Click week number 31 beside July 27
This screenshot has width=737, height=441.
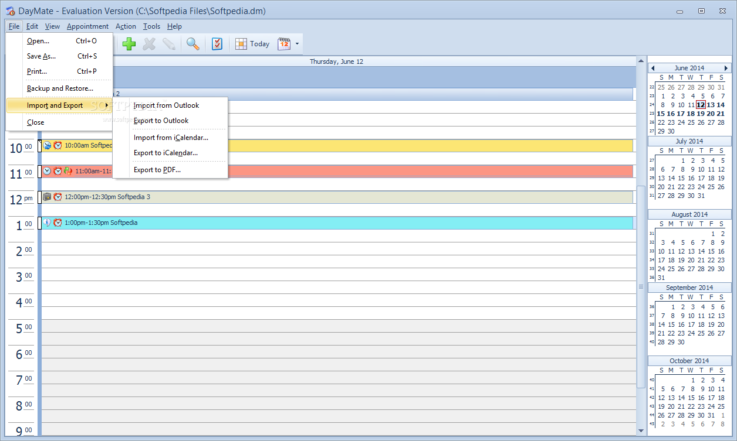(x=652, y=196)
